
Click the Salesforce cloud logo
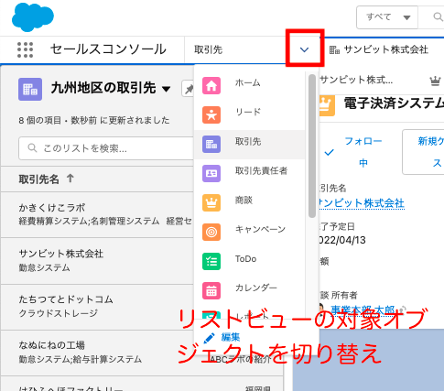click(x=33, y=16)
